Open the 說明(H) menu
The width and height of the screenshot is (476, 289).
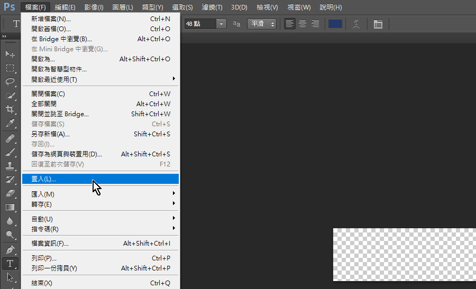pyautogui.click(x=331, y=7)
